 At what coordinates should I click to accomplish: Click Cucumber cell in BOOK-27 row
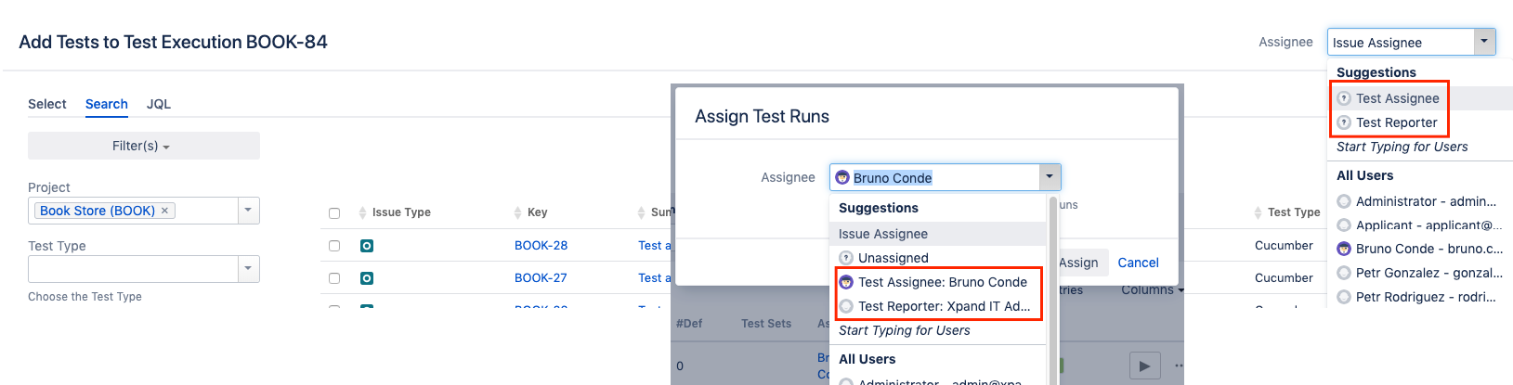1284,278
